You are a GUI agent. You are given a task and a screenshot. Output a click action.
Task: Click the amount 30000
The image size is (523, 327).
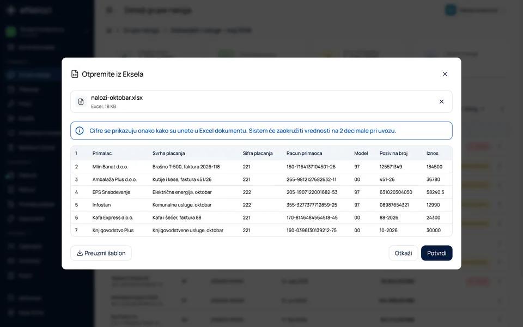click(x=434, y=230)
